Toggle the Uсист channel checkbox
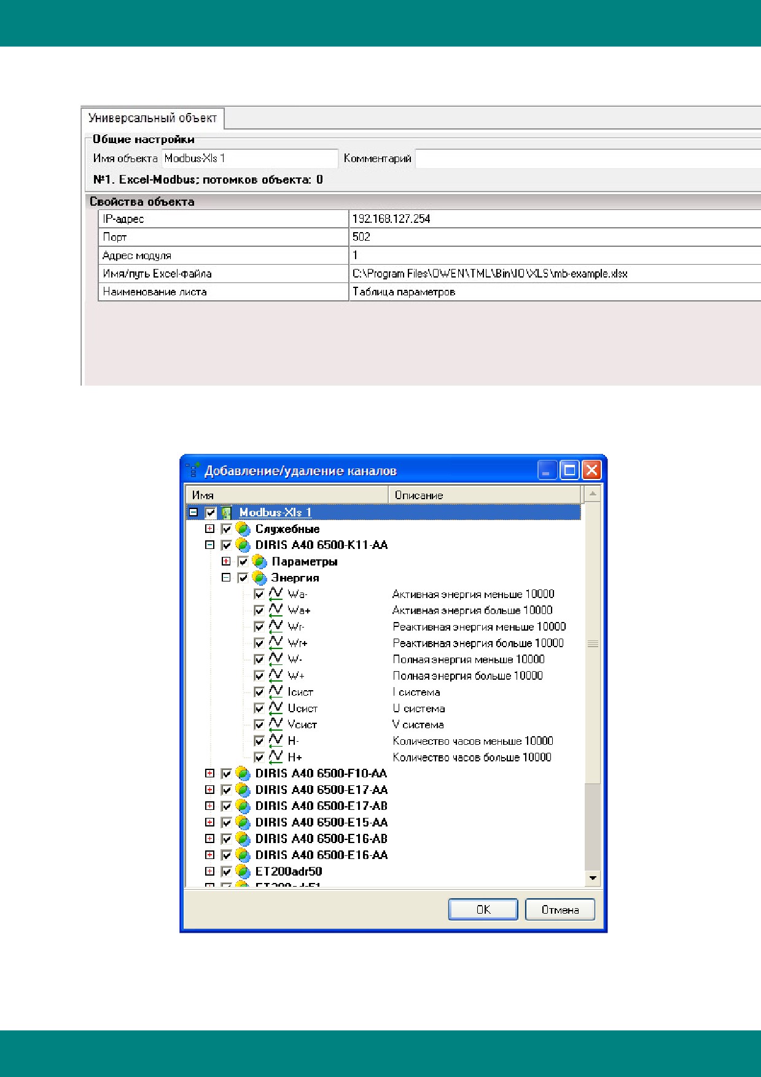This screenshot has width=761, height=1077. (259, 709)
